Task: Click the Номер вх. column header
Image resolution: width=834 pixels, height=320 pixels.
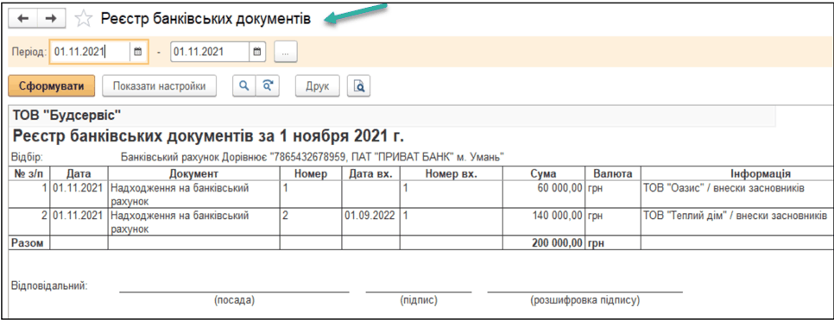Action: [451, 174]
